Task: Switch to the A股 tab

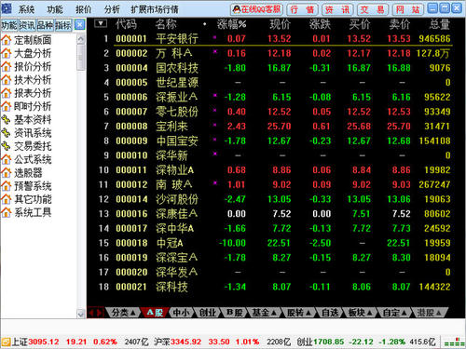Action: coord(155,313)
